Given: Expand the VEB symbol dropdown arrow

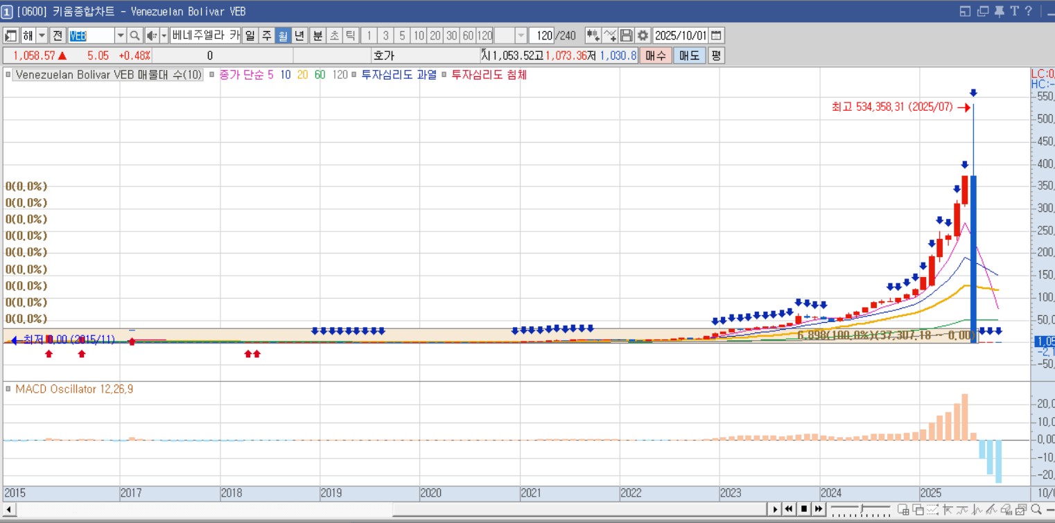Looking at the screenshot, I should pyautogui.click(x=120, y=35).
